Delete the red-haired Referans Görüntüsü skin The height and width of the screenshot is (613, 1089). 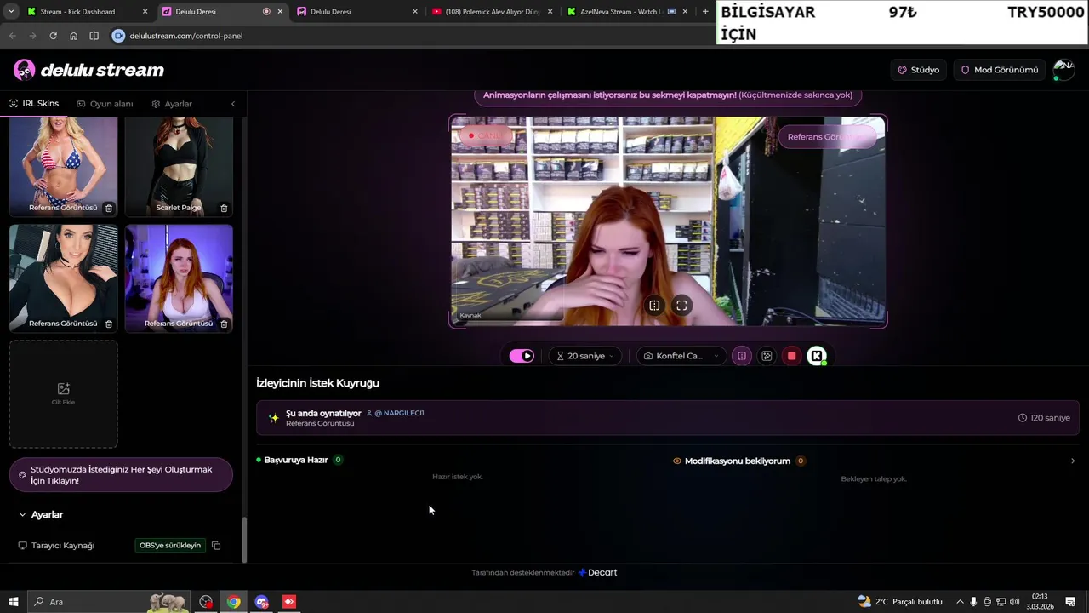(224, 324)
